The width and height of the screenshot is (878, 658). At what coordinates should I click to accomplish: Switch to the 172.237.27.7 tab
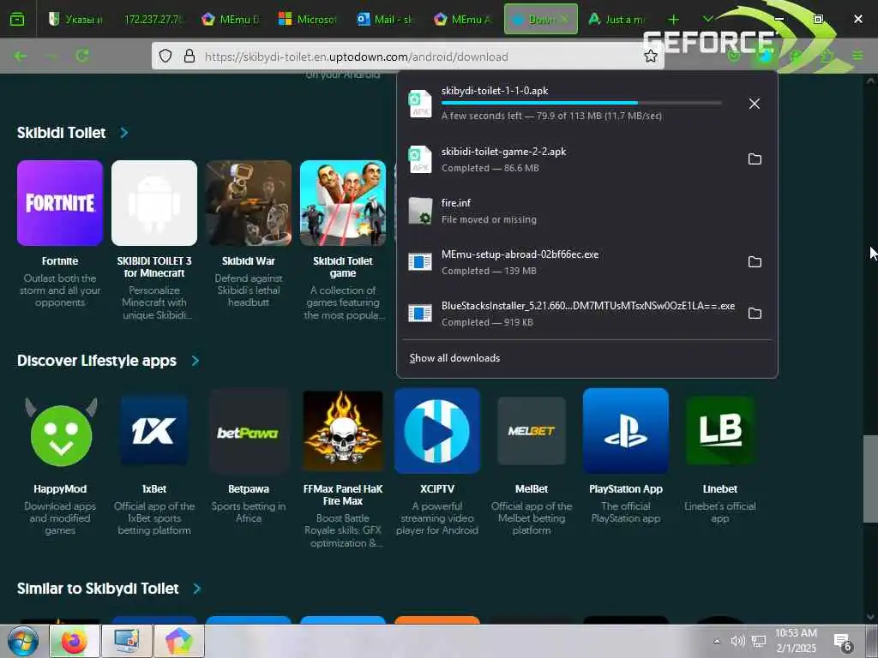coord(153,19)
